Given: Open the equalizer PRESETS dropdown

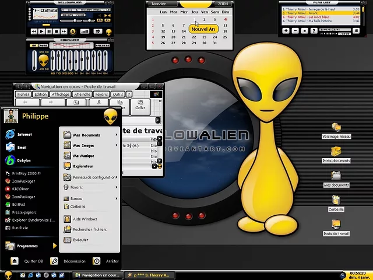Looking at the screenshot, I should tap(102, 45).
